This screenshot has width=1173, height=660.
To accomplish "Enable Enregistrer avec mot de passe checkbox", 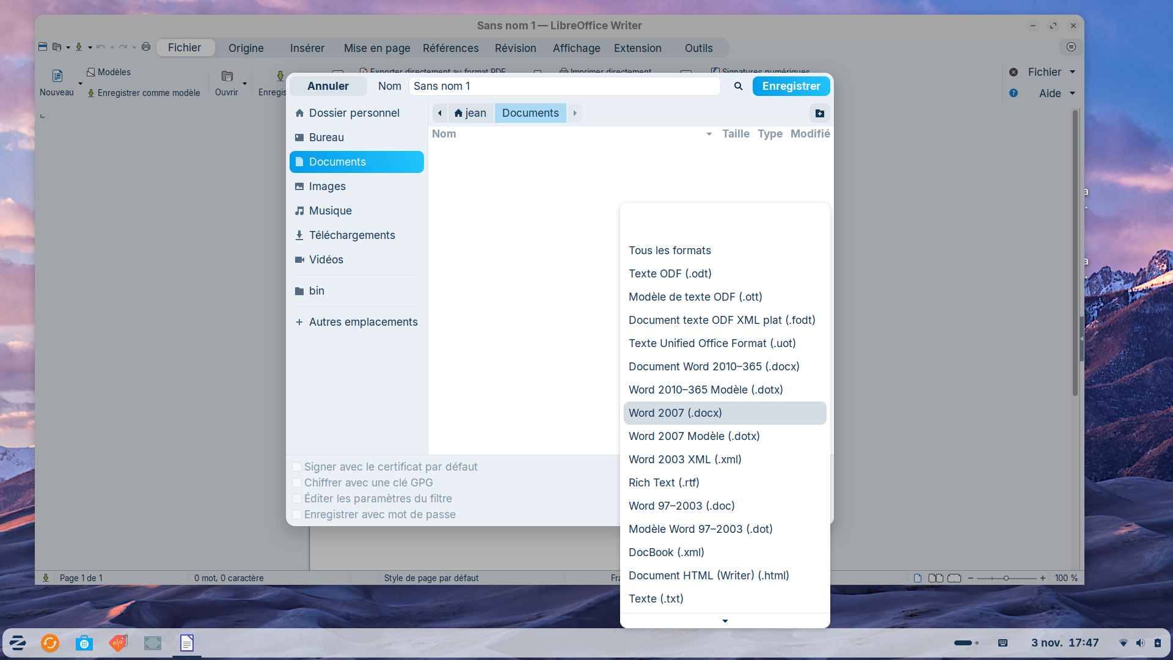I will pos(297,515).
